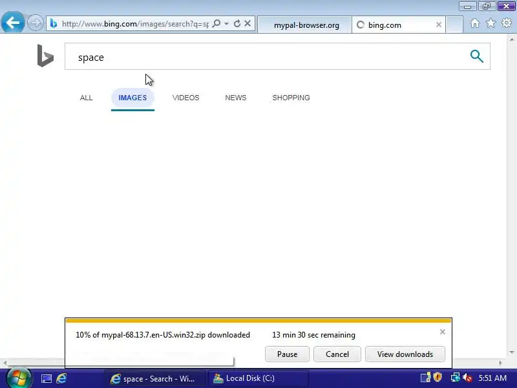Cancel the mypal zip download
This screenshot has width=517, height=388.
tap(337, 354)
